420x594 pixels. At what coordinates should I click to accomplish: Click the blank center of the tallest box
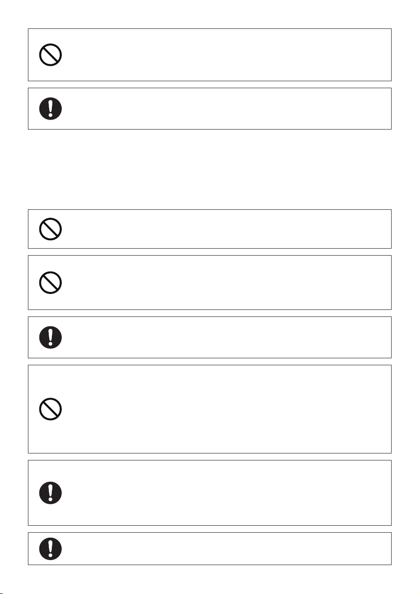point(227,409)
